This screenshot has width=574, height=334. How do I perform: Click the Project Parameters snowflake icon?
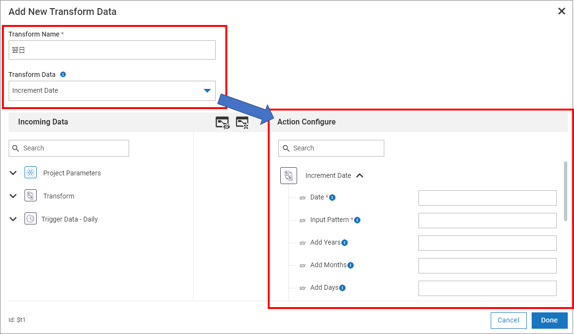click(30, 173)
